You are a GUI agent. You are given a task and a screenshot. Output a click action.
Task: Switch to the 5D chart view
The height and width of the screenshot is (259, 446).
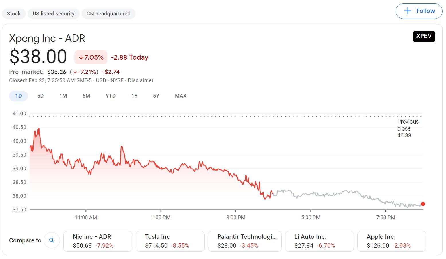click(40, 96)
